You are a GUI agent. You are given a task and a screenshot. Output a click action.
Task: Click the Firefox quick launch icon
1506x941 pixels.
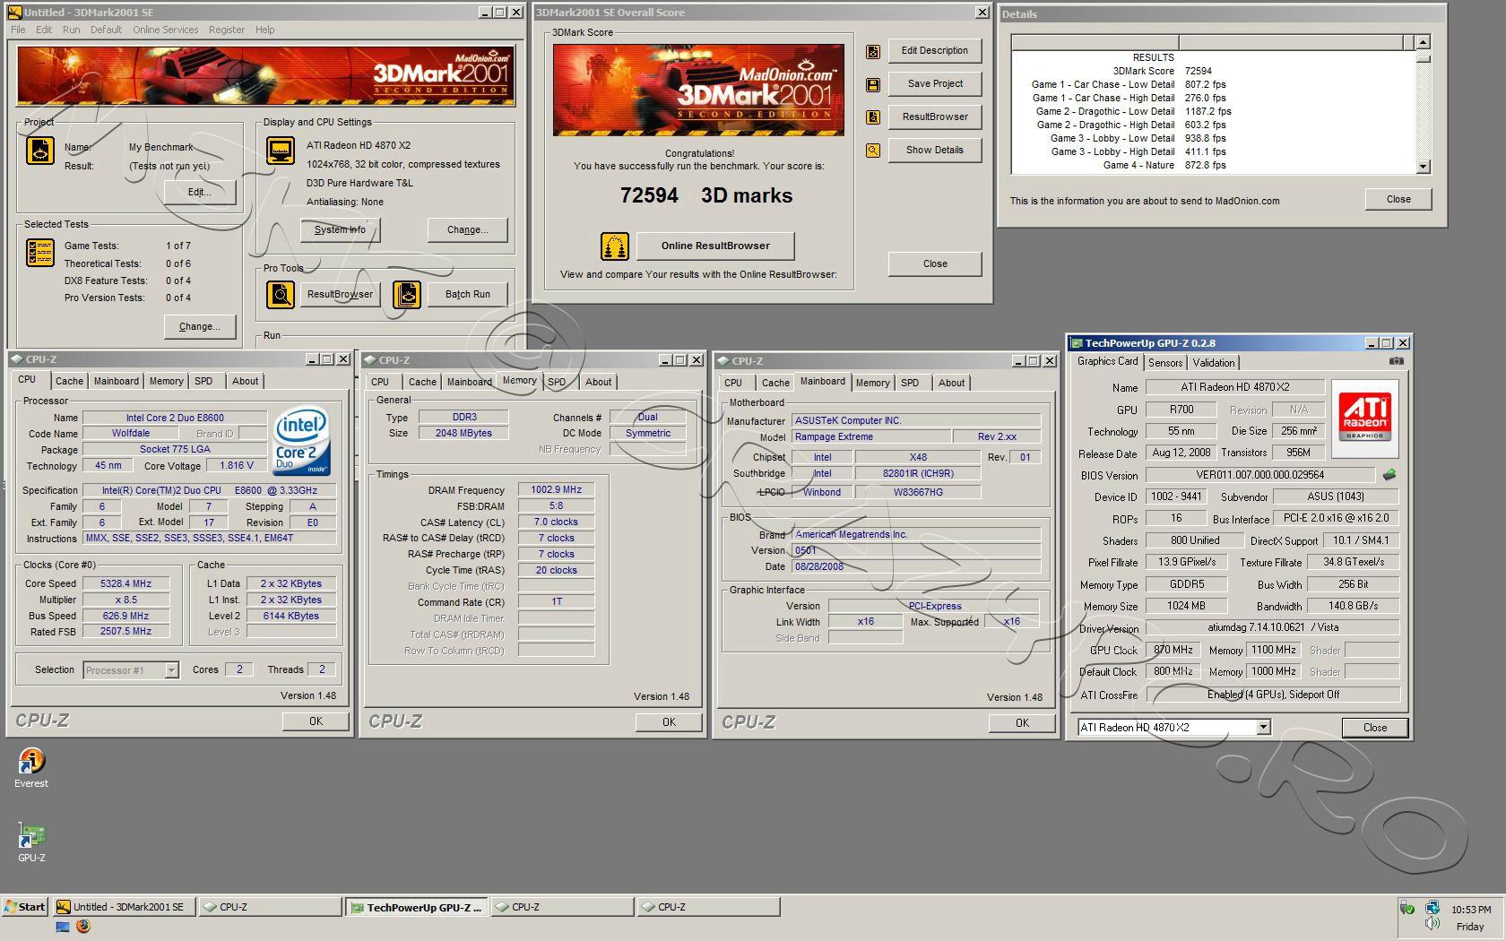click(83, 927)
